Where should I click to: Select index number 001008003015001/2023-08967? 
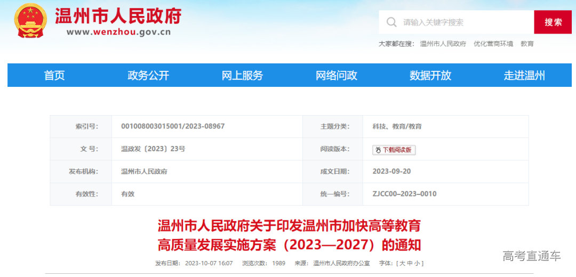[173, 126]
